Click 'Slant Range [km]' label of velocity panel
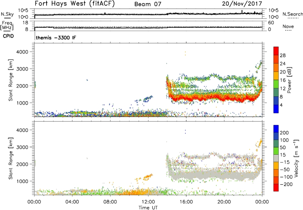The height and width of the screenshot is (210, 303). click(10, 158)
